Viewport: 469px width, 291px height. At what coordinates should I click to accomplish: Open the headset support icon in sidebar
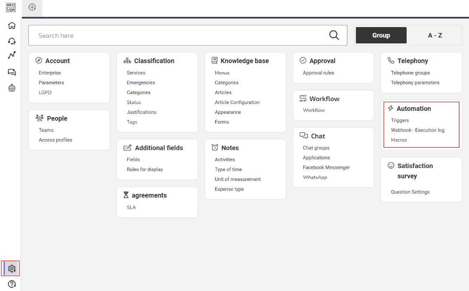click(12, 41)
